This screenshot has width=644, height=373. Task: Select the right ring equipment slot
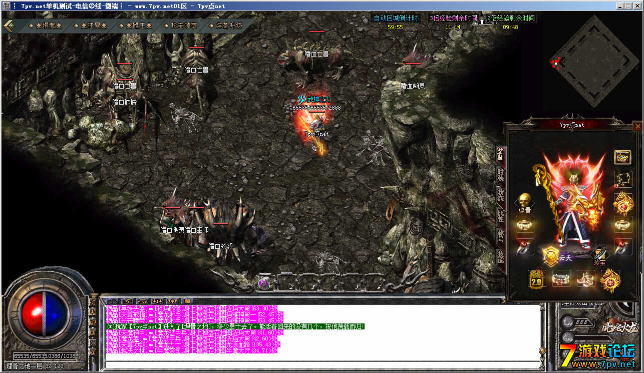[622, 246]
